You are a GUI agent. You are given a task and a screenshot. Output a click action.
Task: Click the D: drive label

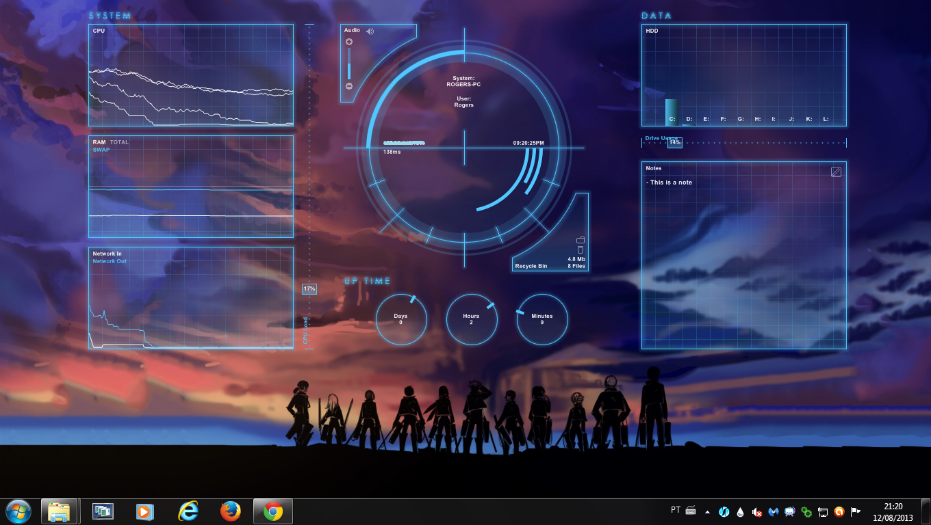pos(689,119)
